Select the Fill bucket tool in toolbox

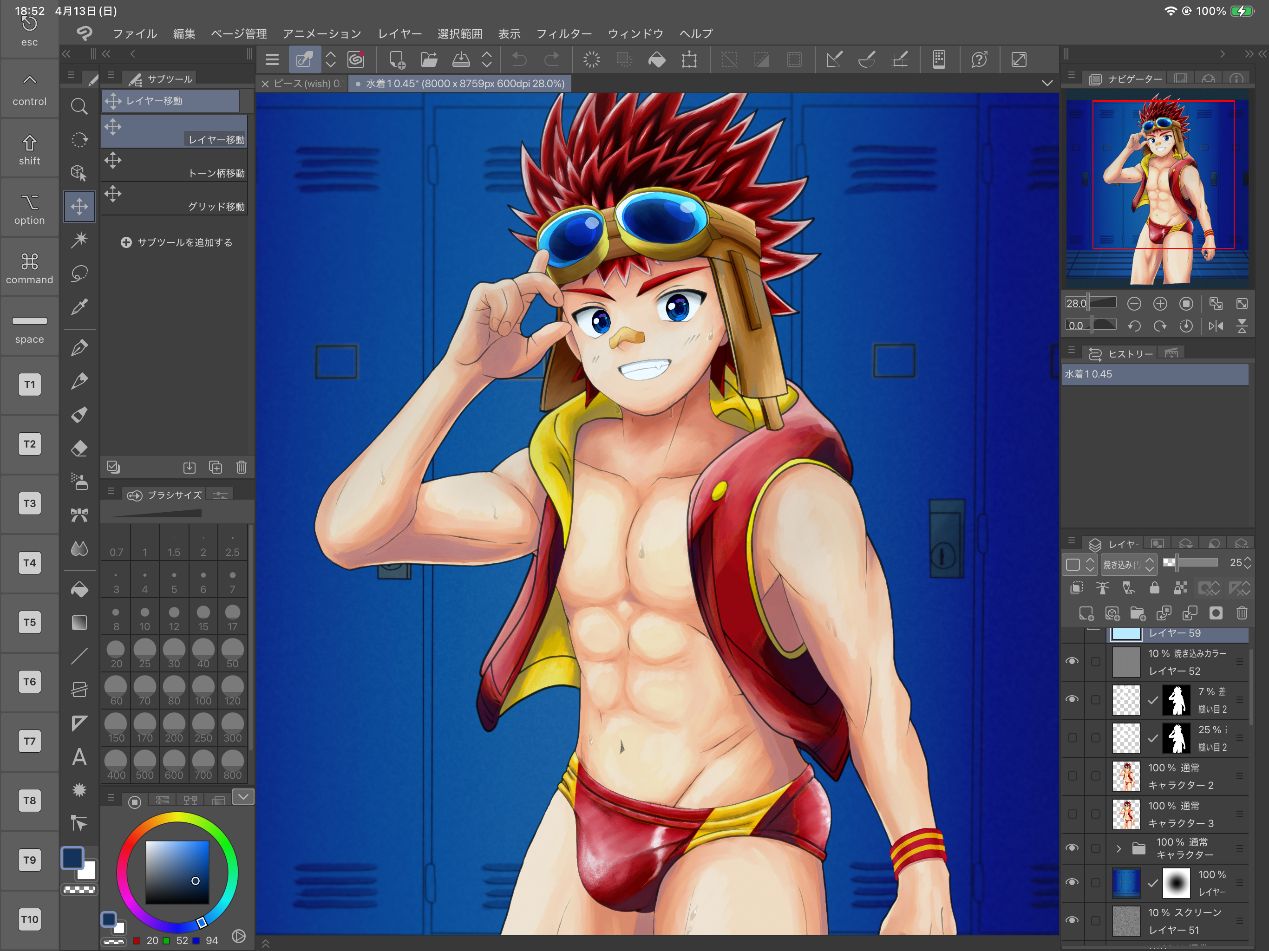(x=79, y=589)
